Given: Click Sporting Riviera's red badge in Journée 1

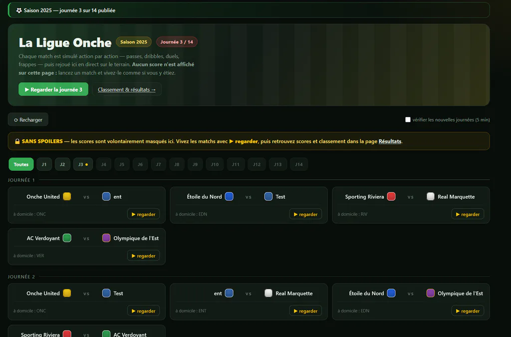Looking at the screenshot, I should [391, 196].
